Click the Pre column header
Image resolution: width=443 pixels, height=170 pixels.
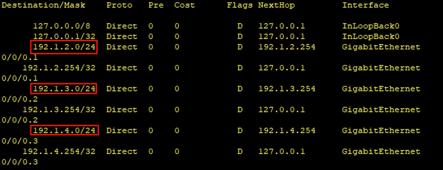point(156,6)
